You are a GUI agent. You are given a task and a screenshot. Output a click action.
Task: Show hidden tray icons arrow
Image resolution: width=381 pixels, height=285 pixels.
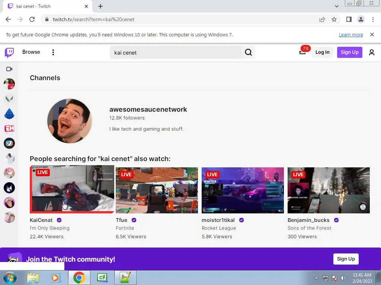click(316, 278)
